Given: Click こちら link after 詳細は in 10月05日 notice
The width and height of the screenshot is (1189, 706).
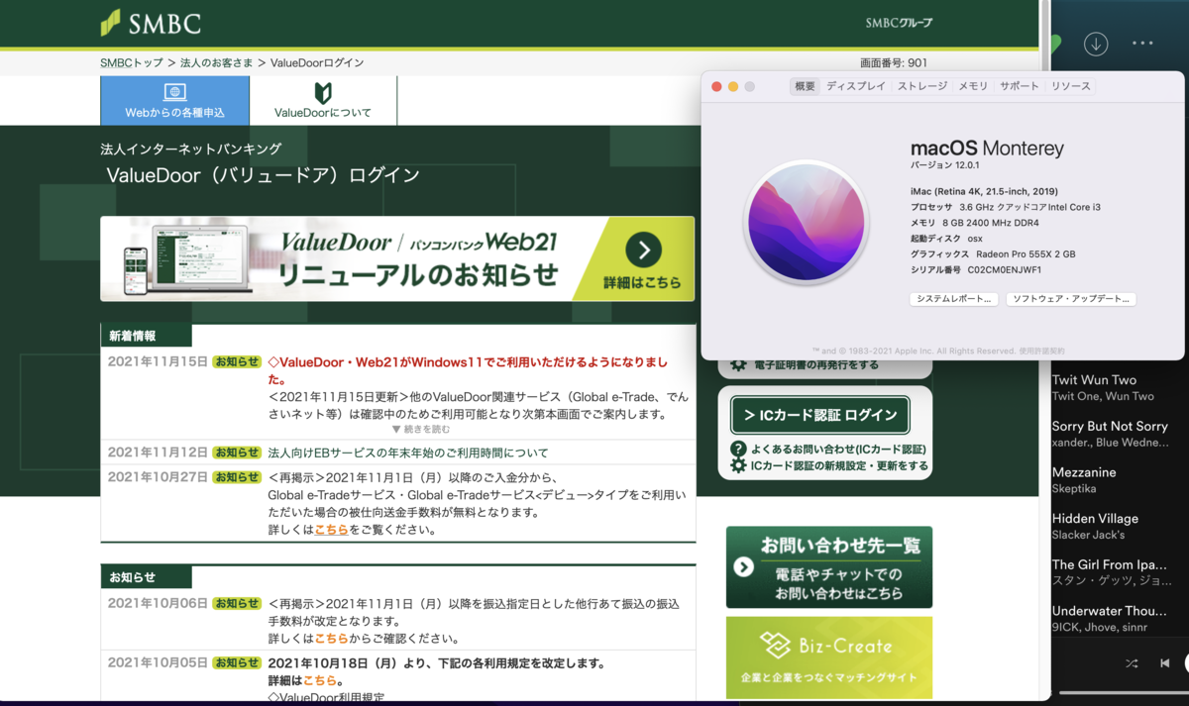Looking at the screenshot, I should tap(319, 680).
